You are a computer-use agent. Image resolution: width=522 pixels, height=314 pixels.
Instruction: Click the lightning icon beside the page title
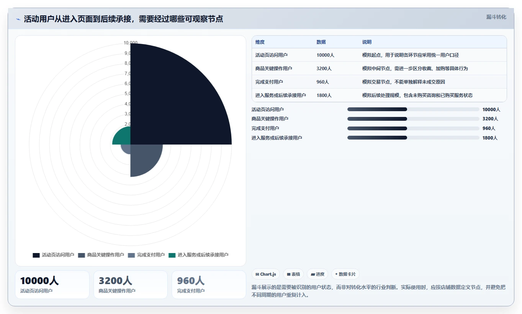pos(18,19)
